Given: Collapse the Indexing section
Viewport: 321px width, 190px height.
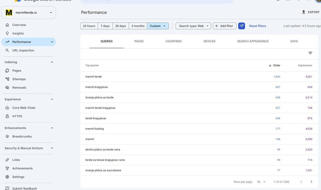Looking at the screenshot, I should tap(52, 62).
